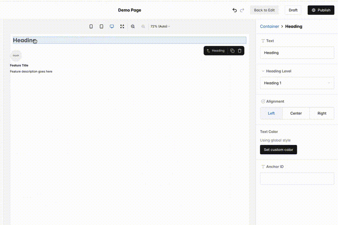Toggle fullscreen canvas view
The image size is (338, 225).
coord(122,26)
